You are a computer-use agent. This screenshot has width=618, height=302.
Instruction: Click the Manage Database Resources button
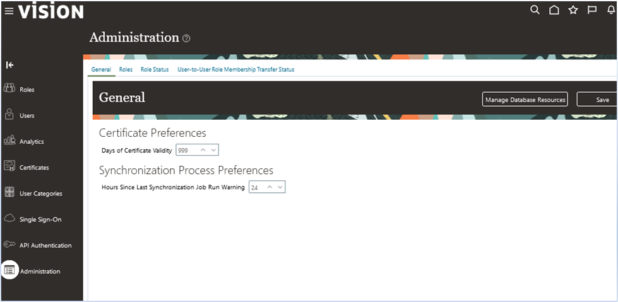click(x=525, y=100)
